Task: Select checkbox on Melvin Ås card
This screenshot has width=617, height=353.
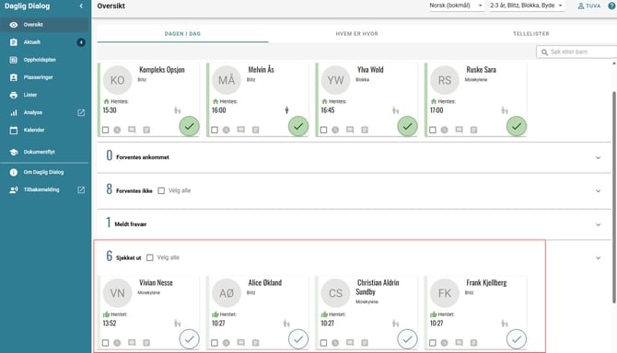Action: [x=215, y=130]
